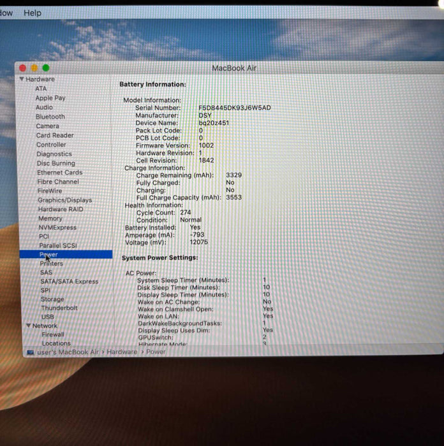
Task: Click Hardware in the path bar
Action: point(122,352)
